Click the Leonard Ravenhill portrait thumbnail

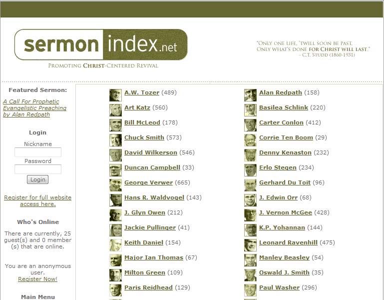(250, 245)
